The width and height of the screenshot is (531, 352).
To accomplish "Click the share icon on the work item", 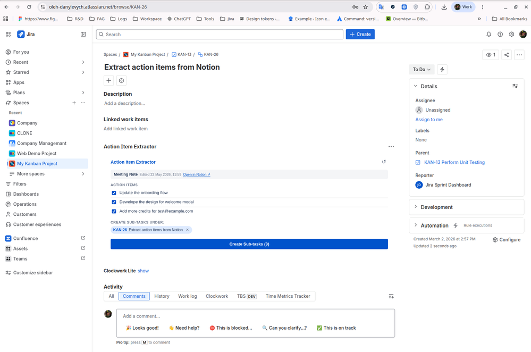I will [x=507, y=55].
